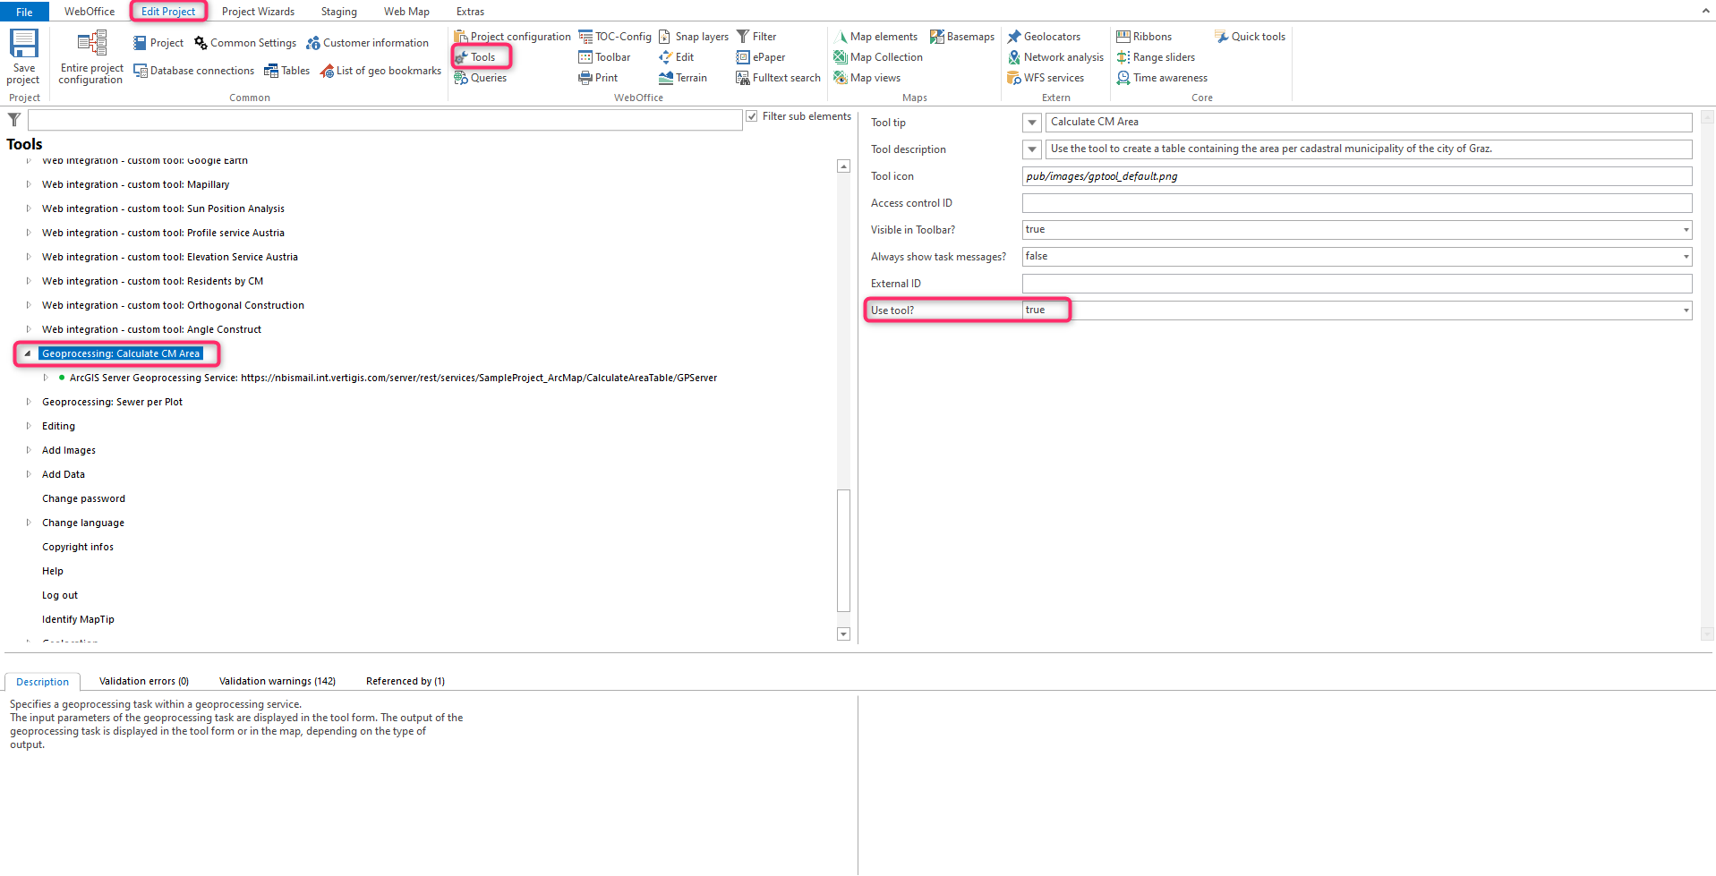Open the Use tool? dropdown
1716x876 pixels.
1686,310
